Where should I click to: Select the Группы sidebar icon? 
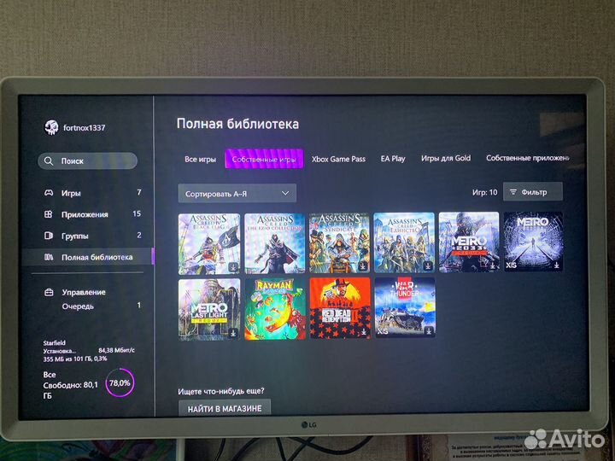point(48,236)
